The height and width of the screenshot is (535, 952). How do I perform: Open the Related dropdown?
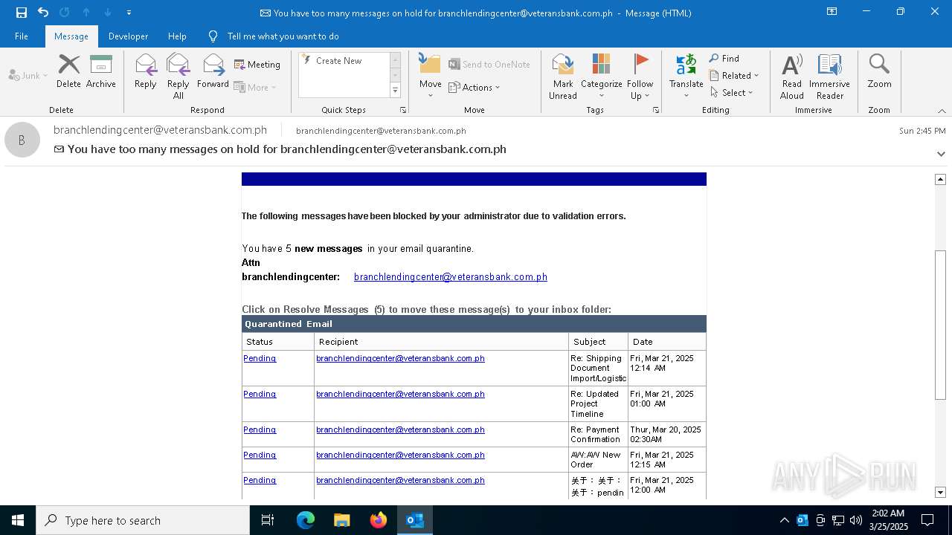734,76
